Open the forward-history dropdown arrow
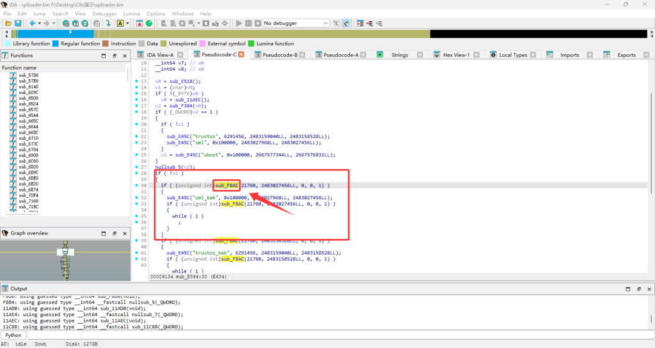 tap(54, 24)
